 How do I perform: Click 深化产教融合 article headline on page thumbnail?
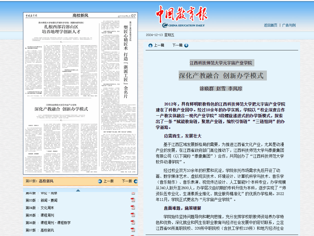(61, 109)
